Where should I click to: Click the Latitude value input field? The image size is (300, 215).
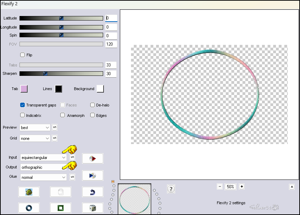click(x=111, y=18)
